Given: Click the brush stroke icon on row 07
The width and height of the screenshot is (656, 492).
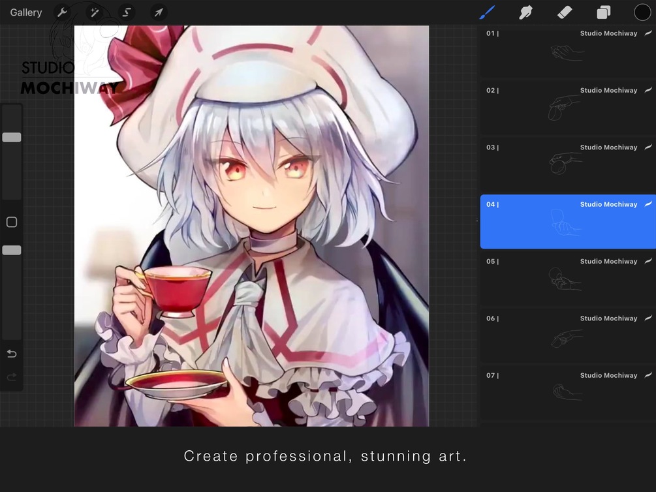Looking at the screenshot, I should click(x=648, y=375).
